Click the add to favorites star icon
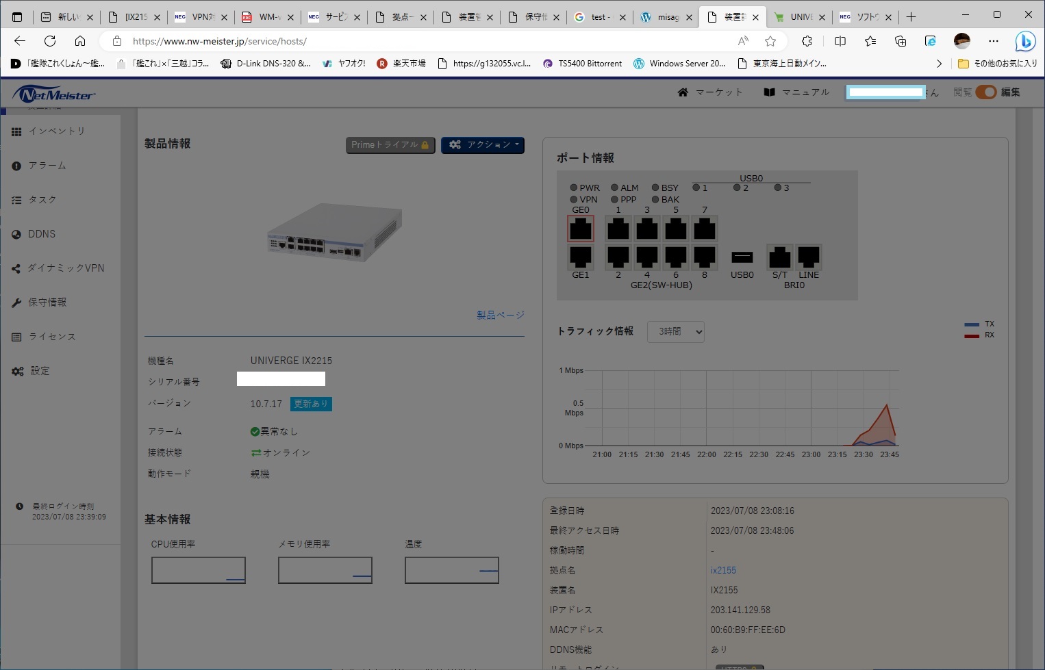The width and height of the screenshot is (1045, 670). click(770, 41)
